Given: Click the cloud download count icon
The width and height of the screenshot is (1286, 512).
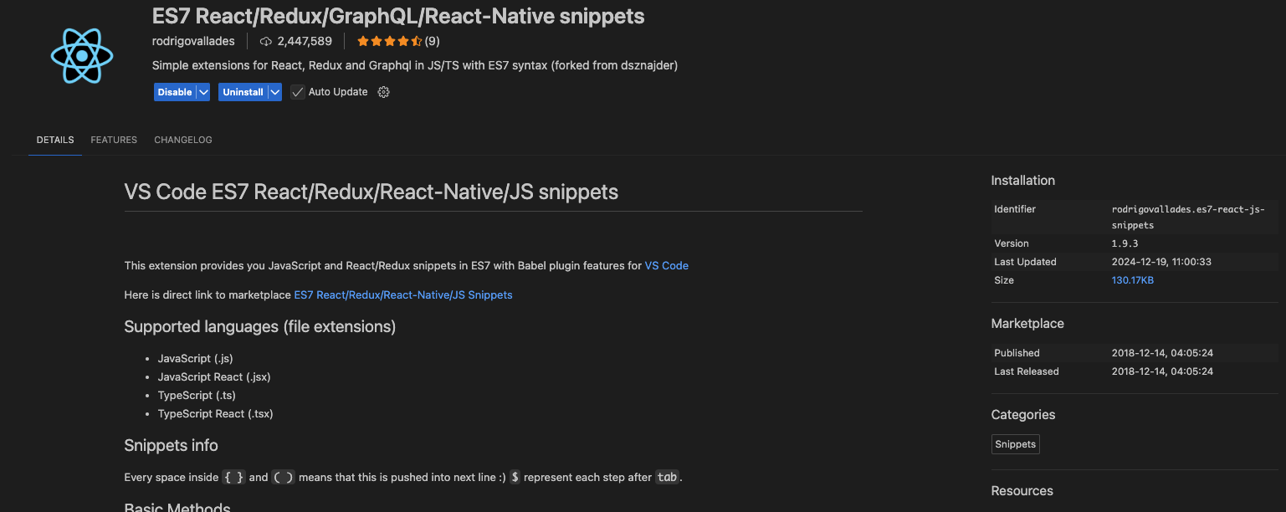Looking at the screenshot, I should (266, 41).
